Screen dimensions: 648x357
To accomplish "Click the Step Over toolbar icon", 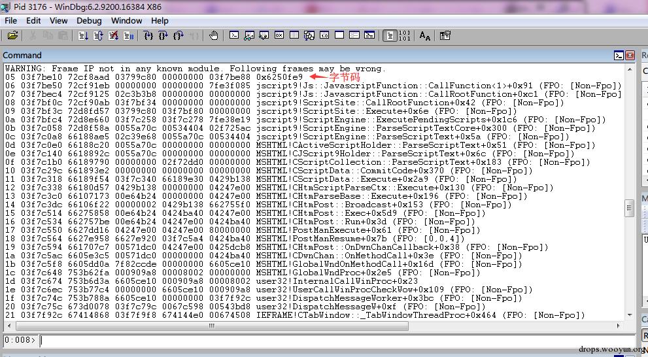I will coord(163,36).
